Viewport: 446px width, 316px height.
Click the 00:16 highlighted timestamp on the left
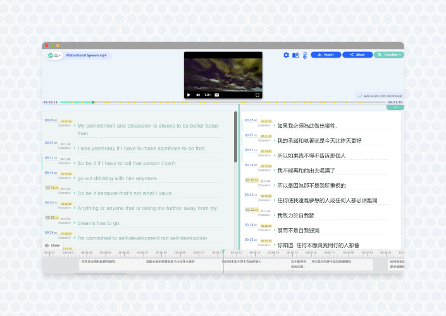pyautogui.click(x=52, y=188)
